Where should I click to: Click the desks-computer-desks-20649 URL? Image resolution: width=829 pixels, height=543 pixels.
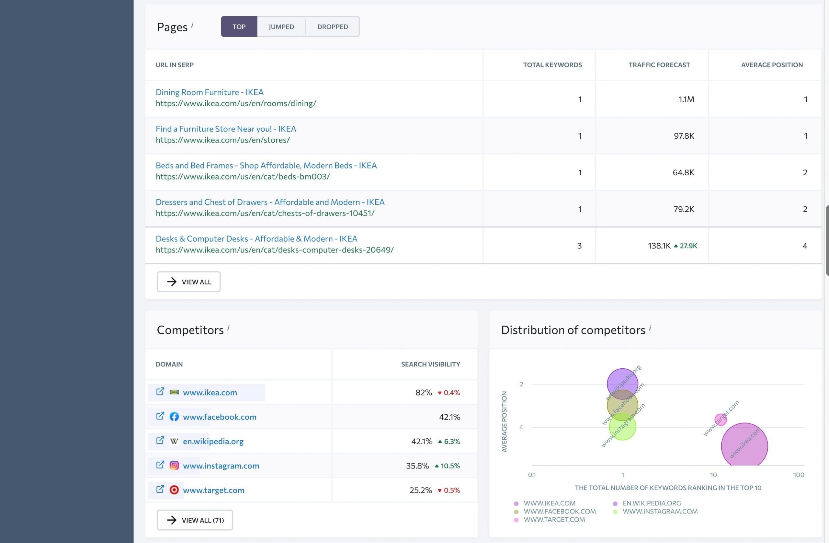(275, 249)
